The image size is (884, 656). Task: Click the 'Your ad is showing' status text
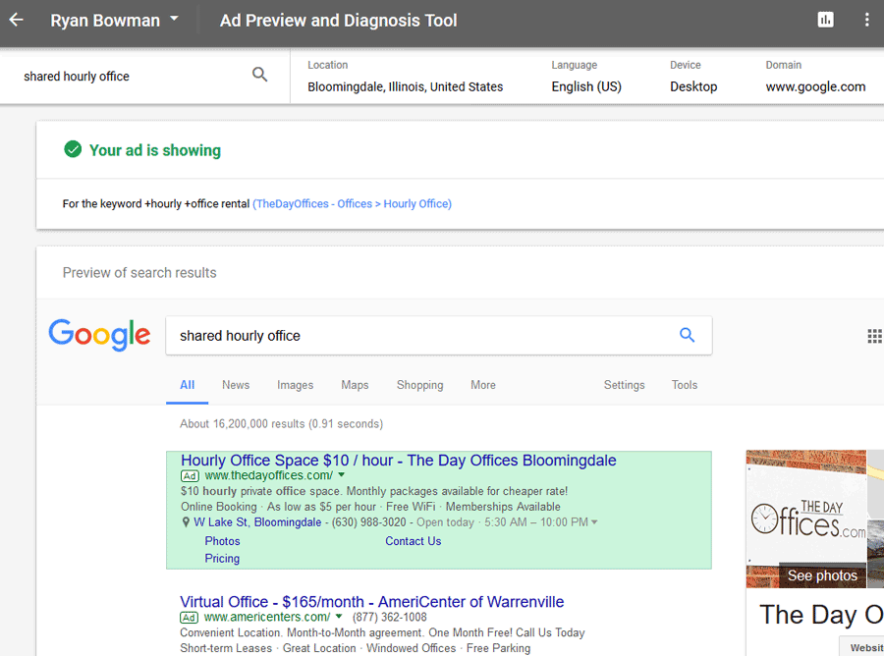tap(155, 150)
